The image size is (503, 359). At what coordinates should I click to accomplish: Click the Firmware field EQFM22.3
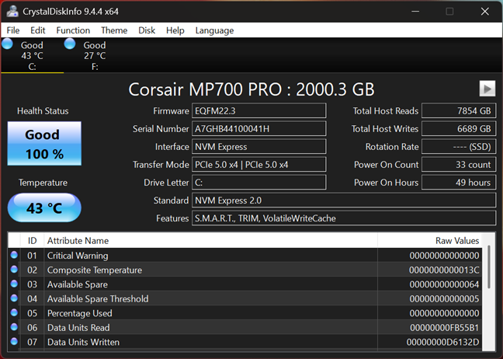tap(259, 111)
